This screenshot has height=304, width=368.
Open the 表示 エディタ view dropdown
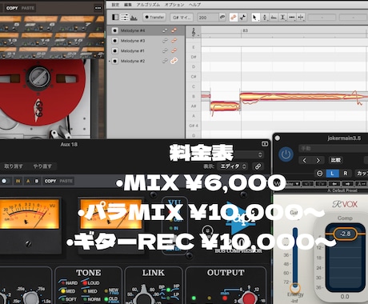[233, 166]
